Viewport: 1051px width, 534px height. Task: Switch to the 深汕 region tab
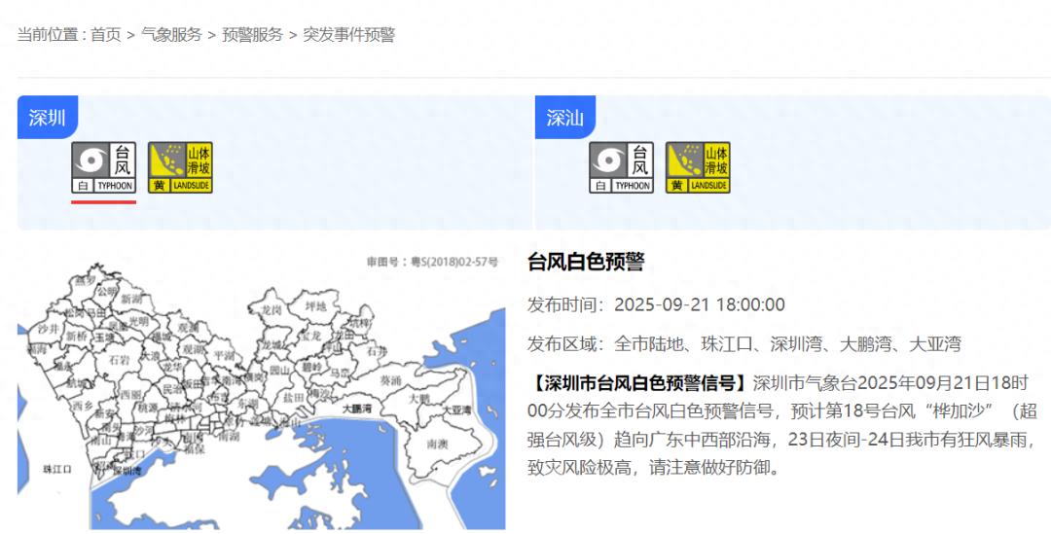(565, 118)
